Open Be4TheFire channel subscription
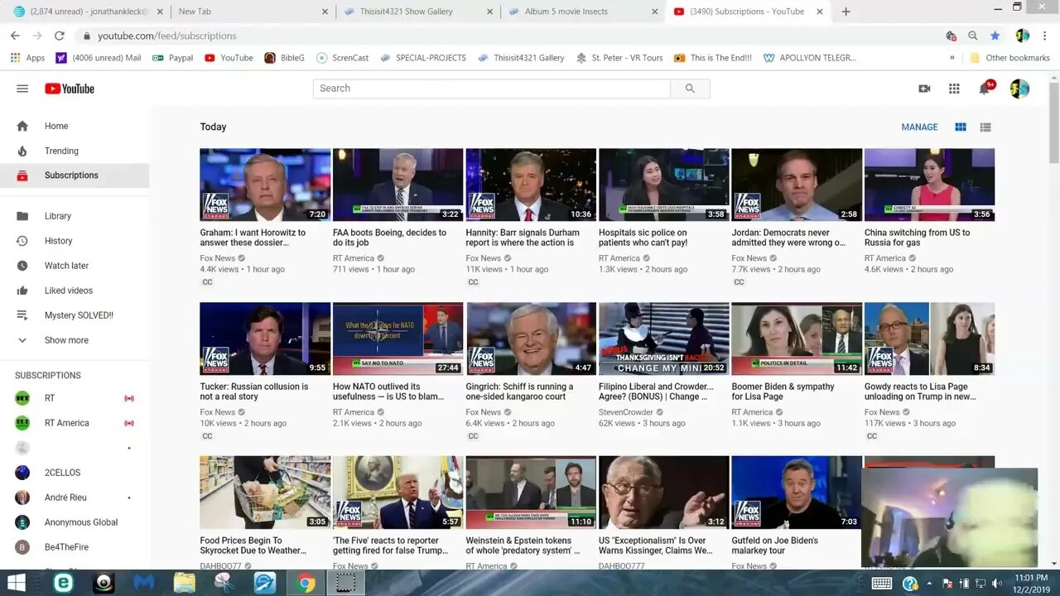 tap(75, 547)
